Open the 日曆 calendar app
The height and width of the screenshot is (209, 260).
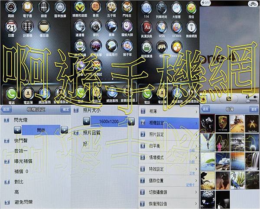[11, 27]
